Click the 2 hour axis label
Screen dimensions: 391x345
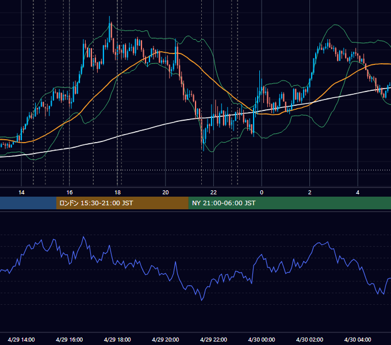click(x=310, y=193)
